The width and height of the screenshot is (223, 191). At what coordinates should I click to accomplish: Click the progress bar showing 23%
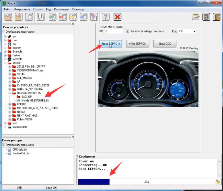pos(147,182)
